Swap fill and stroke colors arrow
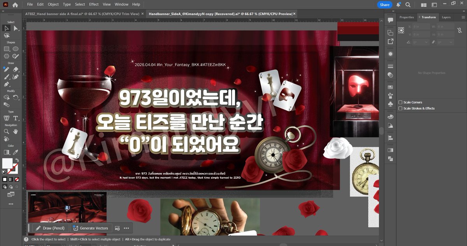Image resolution: width=467 pixels, height=246 pixels. click(x=17, y=160)
